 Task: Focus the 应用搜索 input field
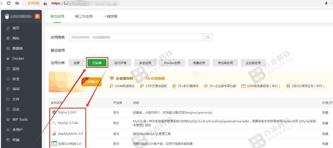click(136, 37)
